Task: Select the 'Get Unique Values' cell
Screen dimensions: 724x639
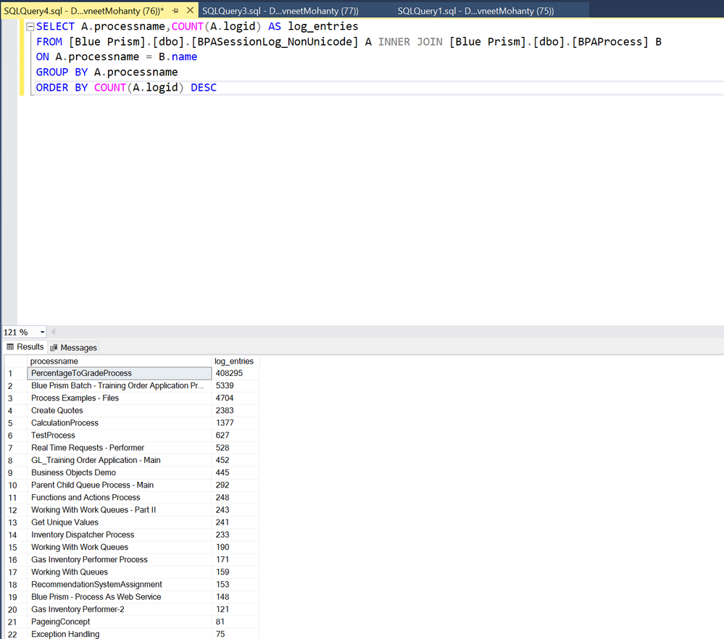Action: point(120,522)
